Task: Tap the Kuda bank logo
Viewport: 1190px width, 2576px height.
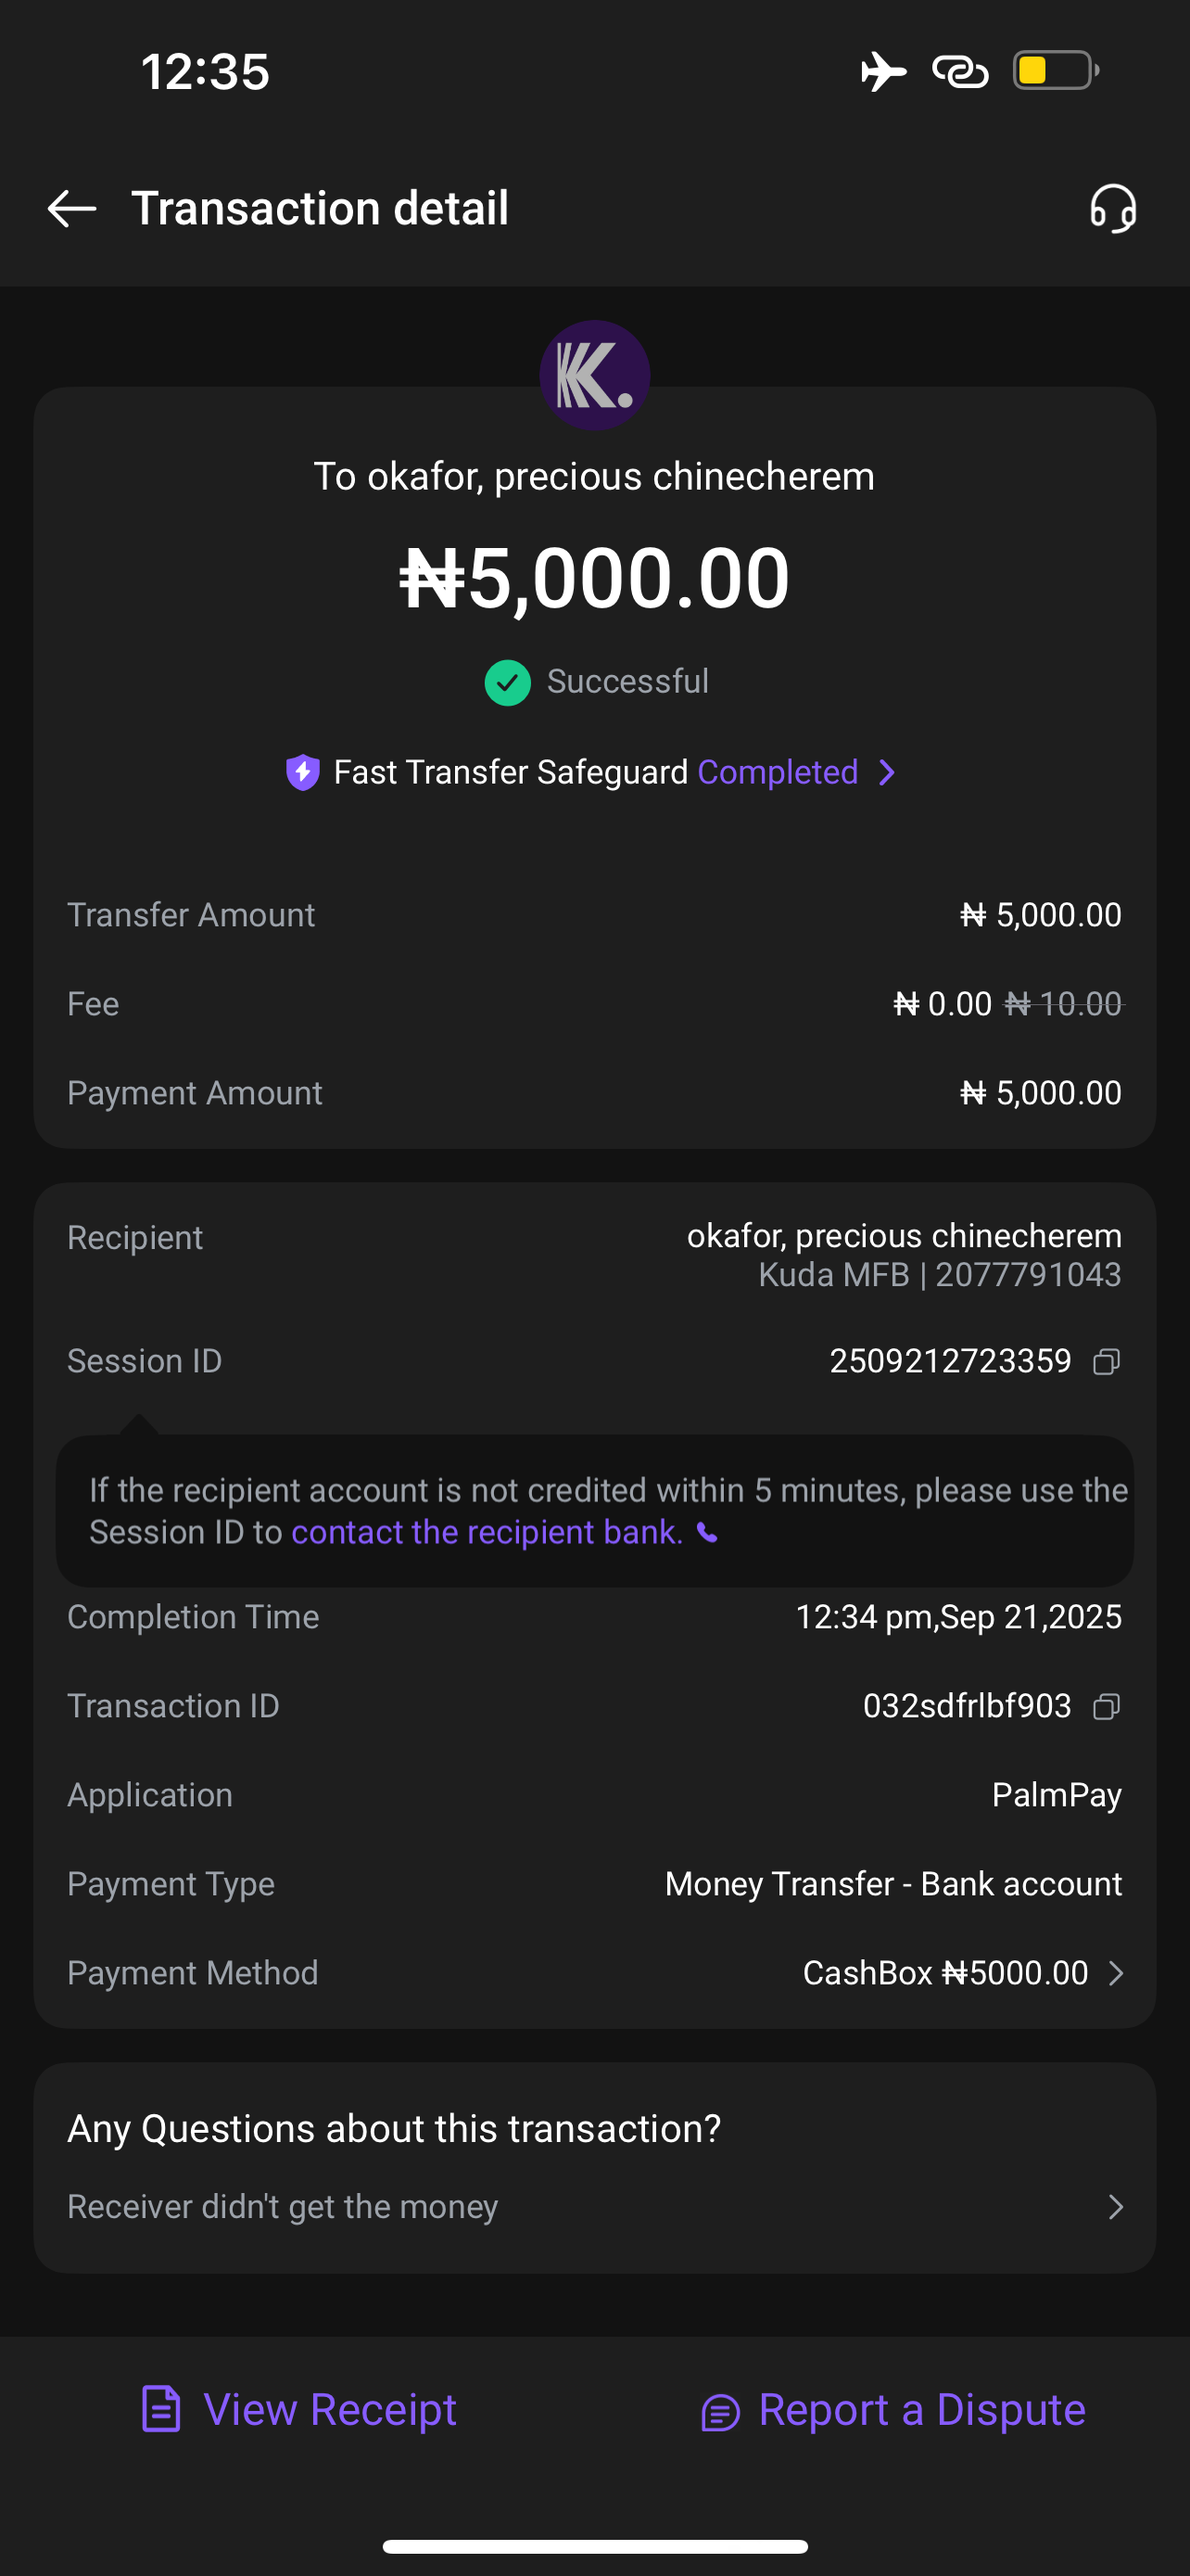Action: point(594,375)
